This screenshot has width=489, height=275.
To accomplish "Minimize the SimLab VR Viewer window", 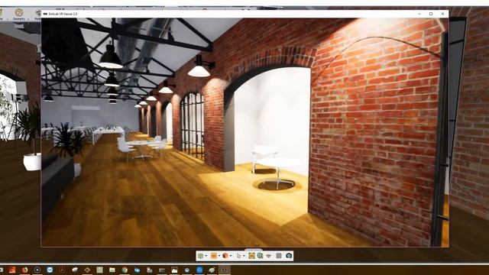I will (x=419, y=14).
